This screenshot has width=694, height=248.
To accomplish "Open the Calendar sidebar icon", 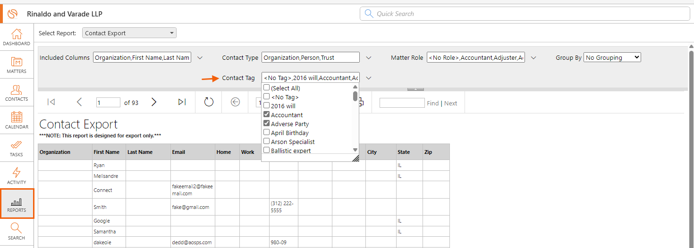I will [17, 120].
